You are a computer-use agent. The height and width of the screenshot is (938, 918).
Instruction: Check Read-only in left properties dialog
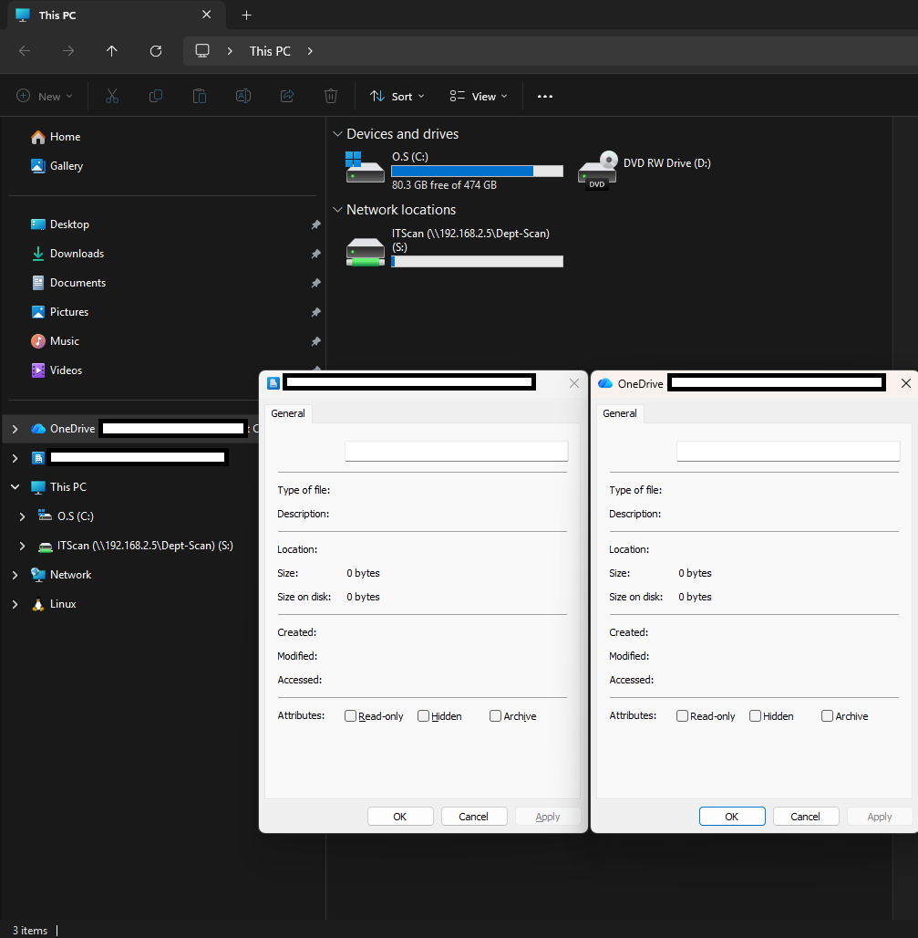pyautogui.click(x=351, y=716)
